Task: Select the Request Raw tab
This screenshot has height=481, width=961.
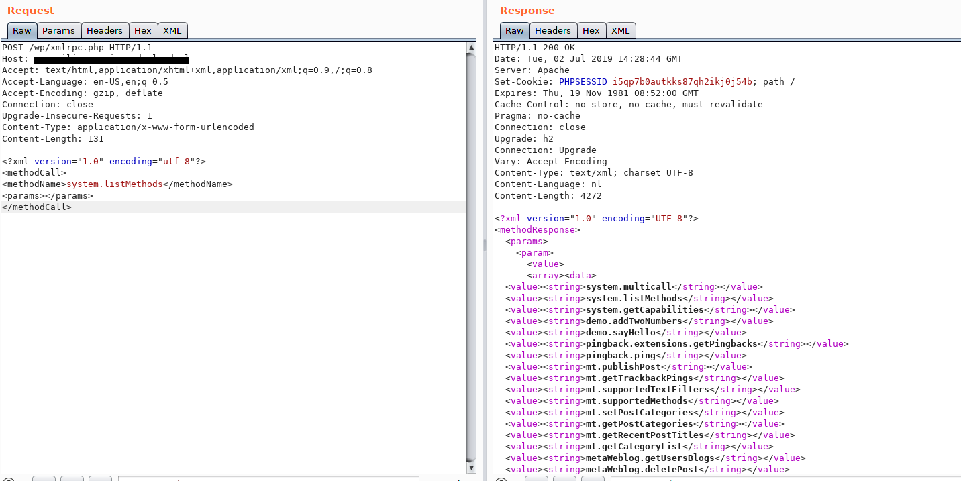Action: [x=22, y=31]
